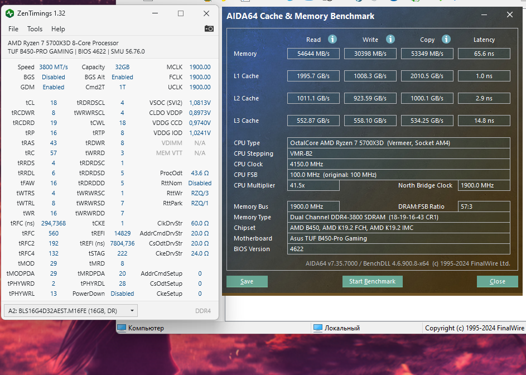Click the Save button in AIDA64
The height and width of the screenshot is (375, 526).
pyautogui.click(x=247, y=281)
